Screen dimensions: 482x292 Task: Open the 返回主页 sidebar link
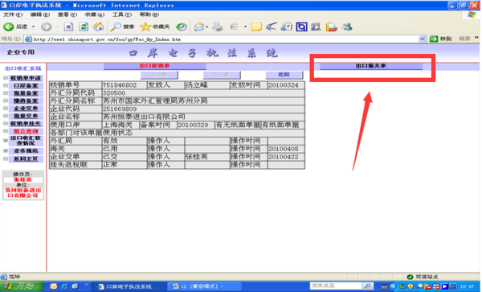tap(26, 158)
